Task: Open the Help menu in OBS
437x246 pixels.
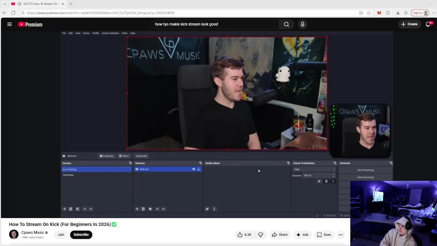Action: pyautogui.click(x=132, y=33)
